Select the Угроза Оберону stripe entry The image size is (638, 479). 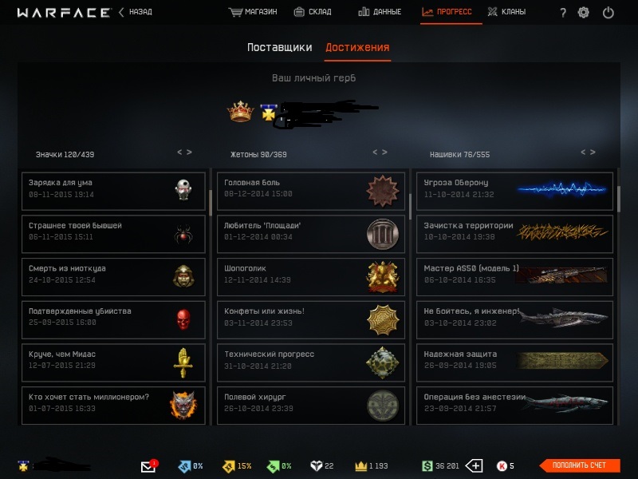pyautogui.click(x=514, y=191)
